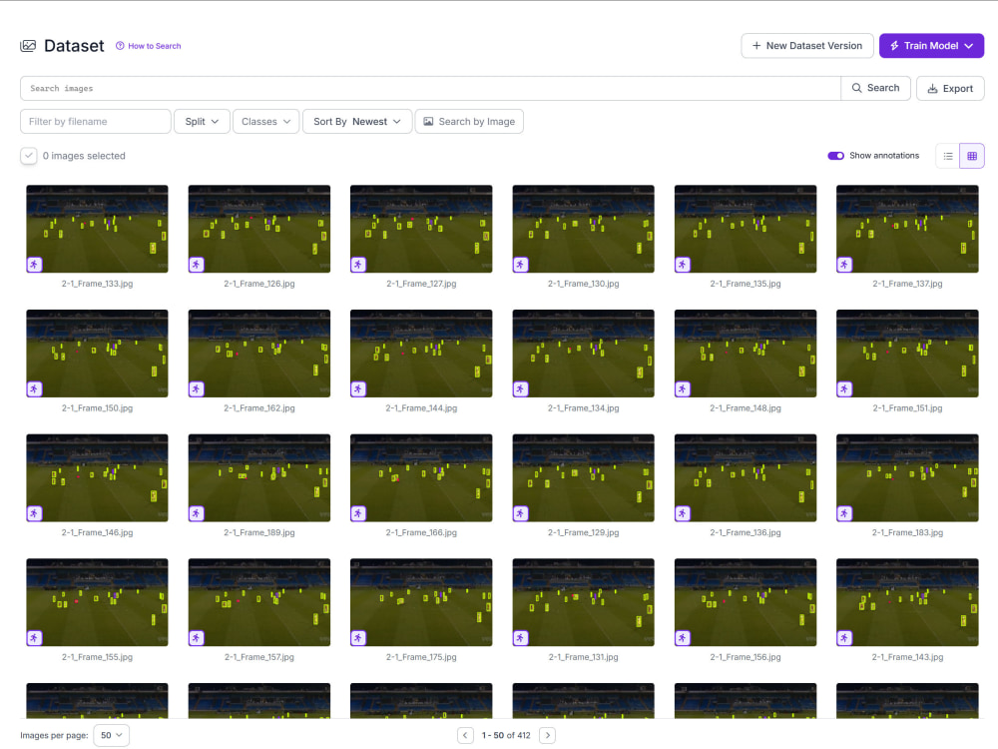The width and height of the screenshot is (998, 749).
Task: Click annotation badge on 2-1_Frame_146.jpg
Action: coord(34,513)
